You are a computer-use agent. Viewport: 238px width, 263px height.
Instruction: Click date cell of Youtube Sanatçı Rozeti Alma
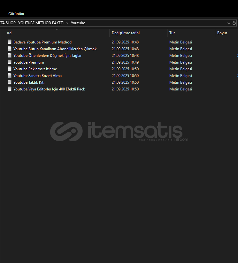pos(125,76)
